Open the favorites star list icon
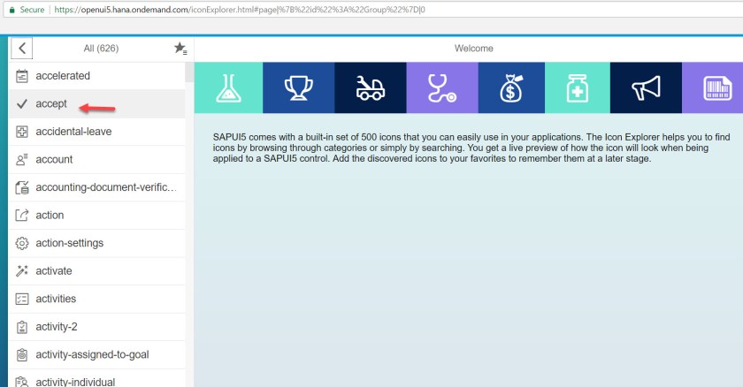 180,49
